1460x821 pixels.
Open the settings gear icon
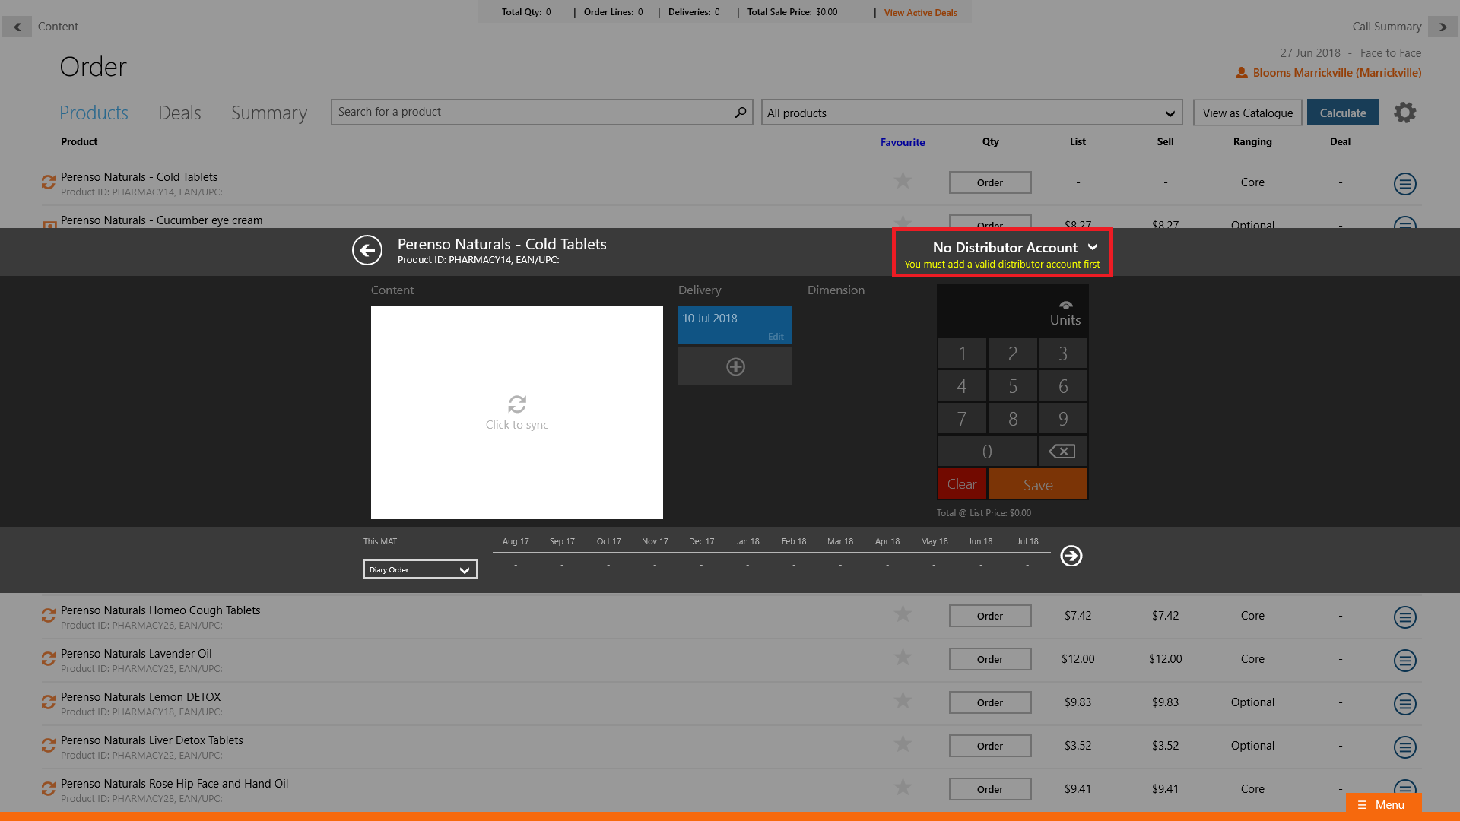(x=1404, y=113)
